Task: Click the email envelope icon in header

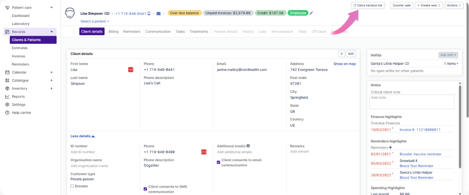Action: coord(158,13)
